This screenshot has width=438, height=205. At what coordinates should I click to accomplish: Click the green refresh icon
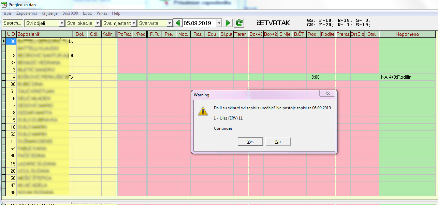239,23
